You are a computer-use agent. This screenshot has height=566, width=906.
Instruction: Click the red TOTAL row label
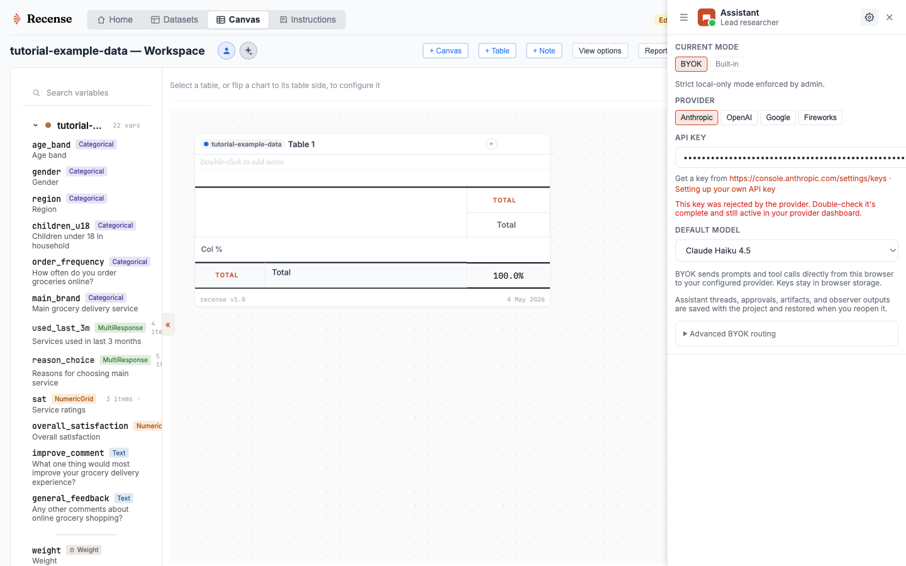(x=227, y=275)
